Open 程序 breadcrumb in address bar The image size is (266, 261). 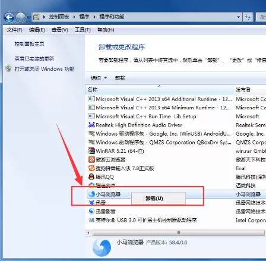click(x=84, y=17)
